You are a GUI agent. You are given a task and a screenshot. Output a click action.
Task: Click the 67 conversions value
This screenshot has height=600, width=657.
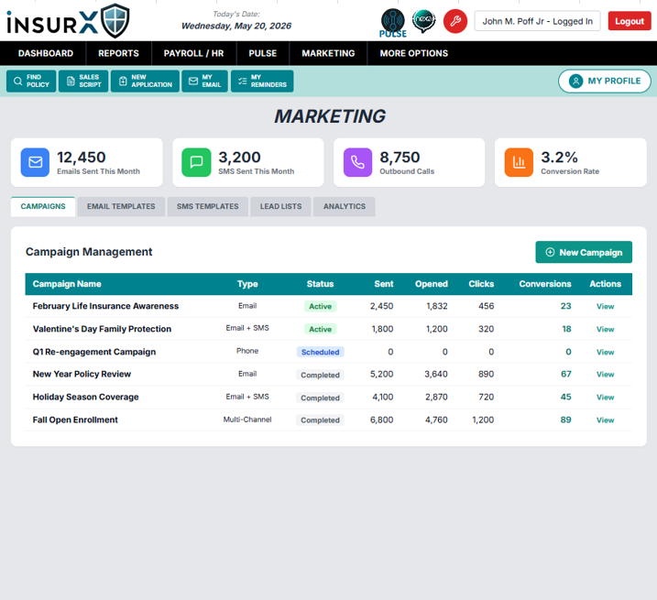pyautogui.click(x=565, y=374)
